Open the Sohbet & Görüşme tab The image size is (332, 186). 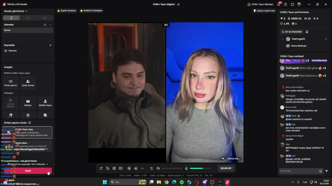point(91,11)
